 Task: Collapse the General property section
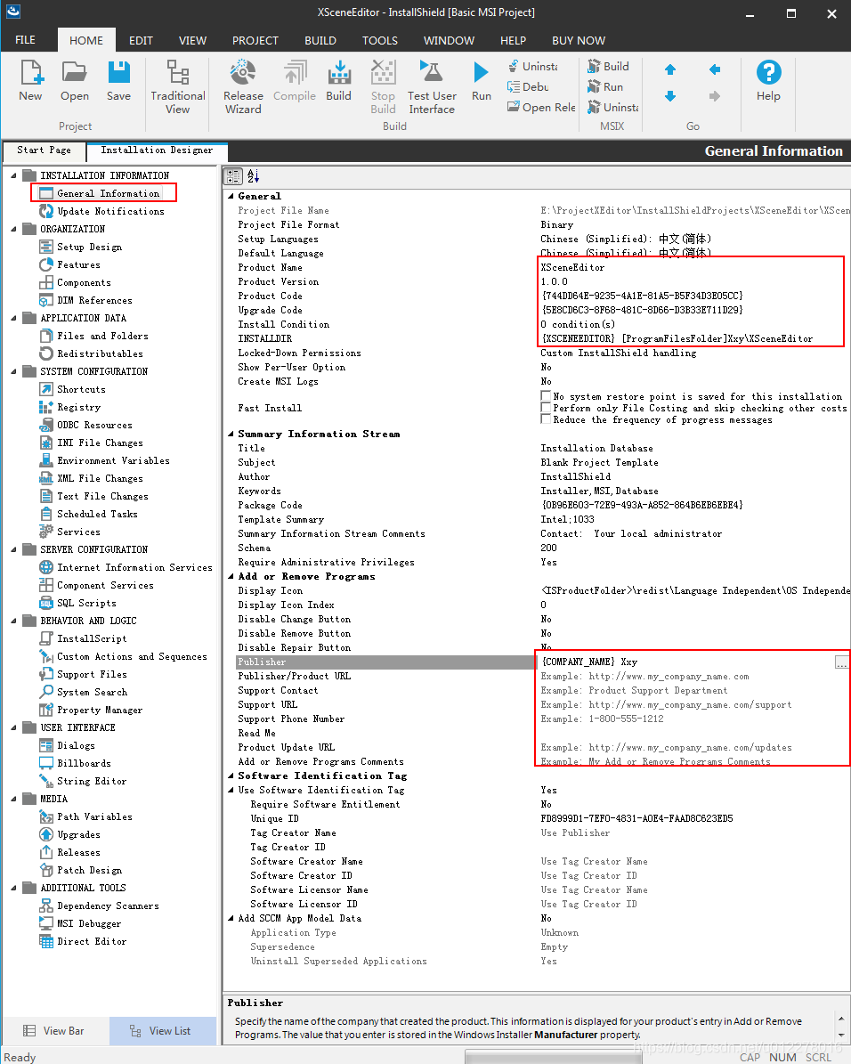(231, 196)
